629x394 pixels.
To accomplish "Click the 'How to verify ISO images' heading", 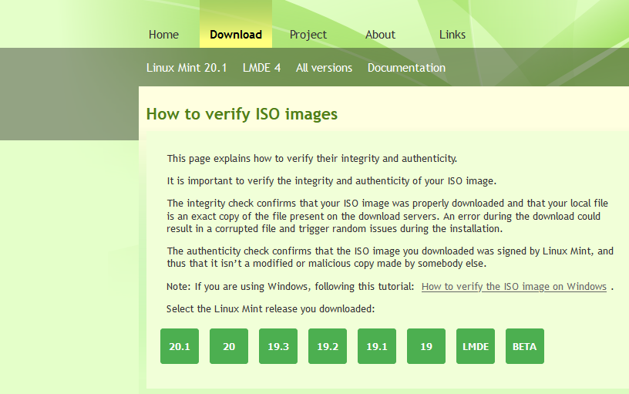I will tap(242, 114).
